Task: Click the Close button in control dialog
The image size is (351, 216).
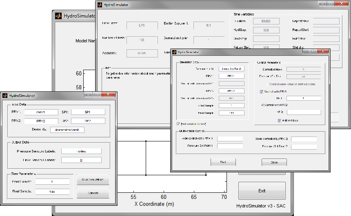Action: pos(274,162)
